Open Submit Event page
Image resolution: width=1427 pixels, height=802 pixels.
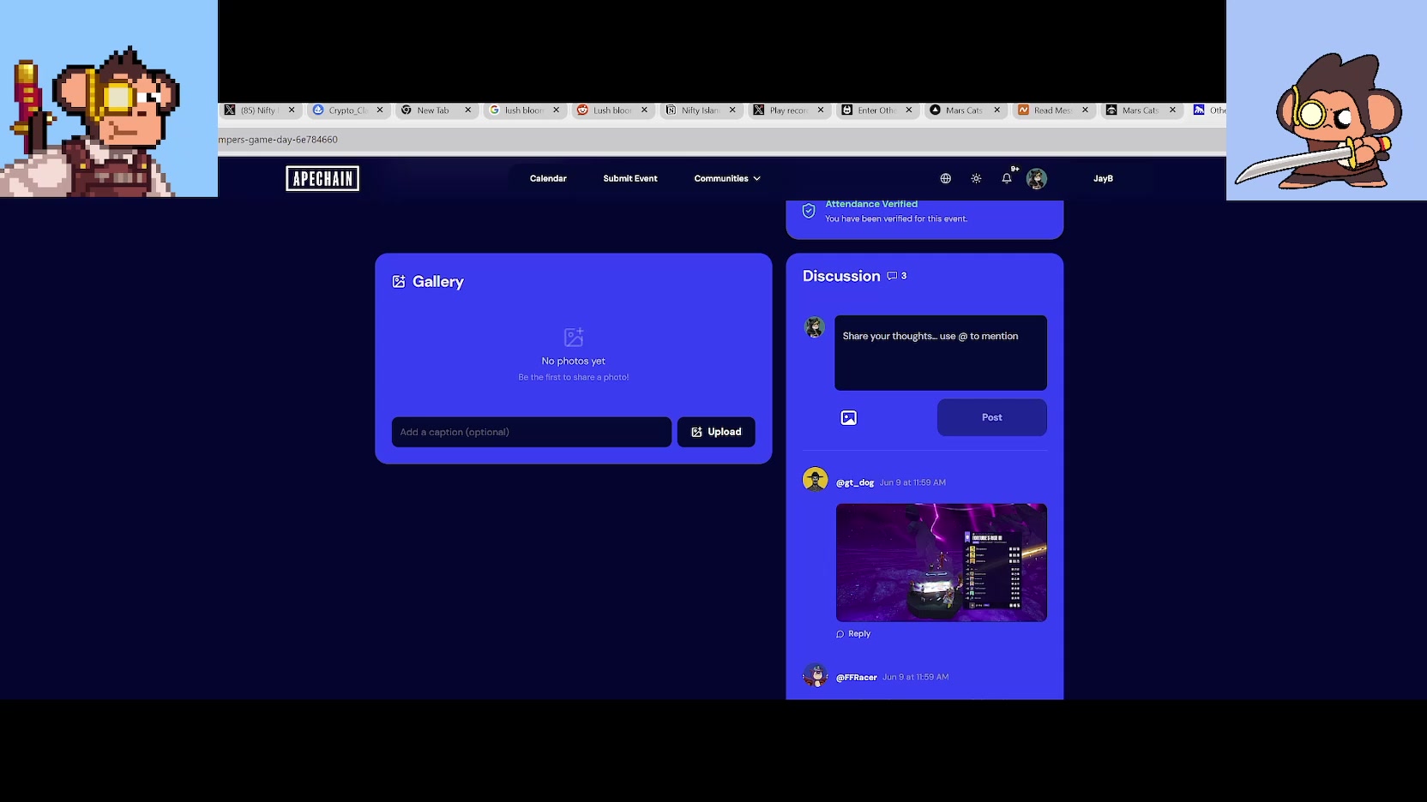(x=630, y=178)
